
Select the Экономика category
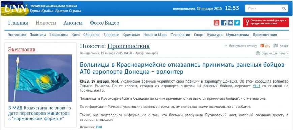(x=58, y=35)
